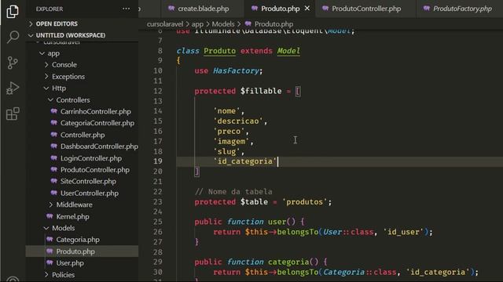Click line number 19 in the gutter
This screenshot has height=282, width=503.
(157, 161)
